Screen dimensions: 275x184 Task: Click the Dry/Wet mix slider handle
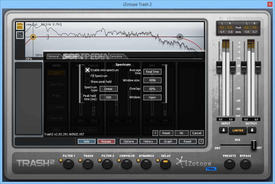[254, 145]
